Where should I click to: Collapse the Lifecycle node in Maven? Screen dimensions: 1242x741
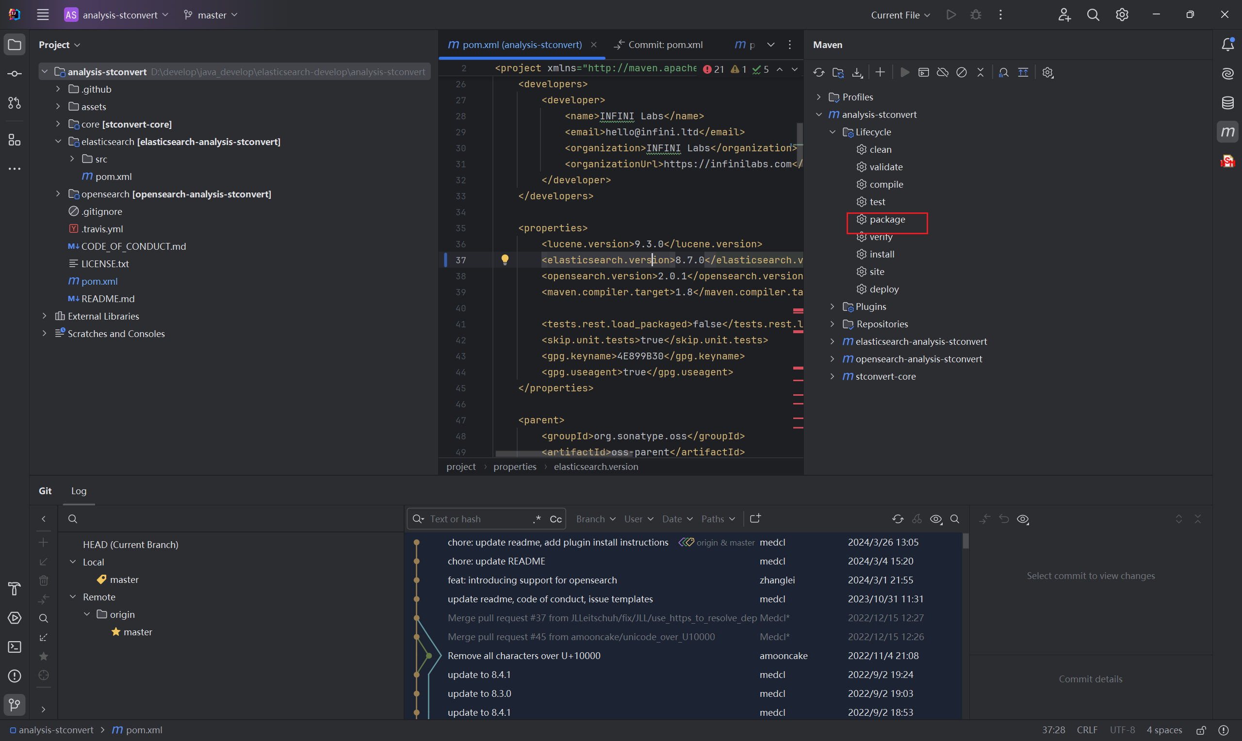point(833,132)
